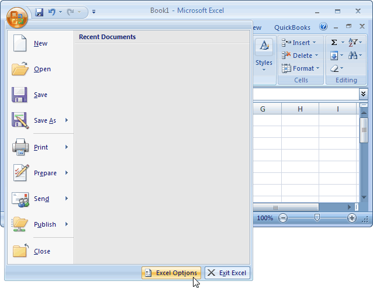This screenshot has height=288, width=373.
Task: Open Customize Quick Access Toolbar dropdown
Action: click(x=94, y=12)
